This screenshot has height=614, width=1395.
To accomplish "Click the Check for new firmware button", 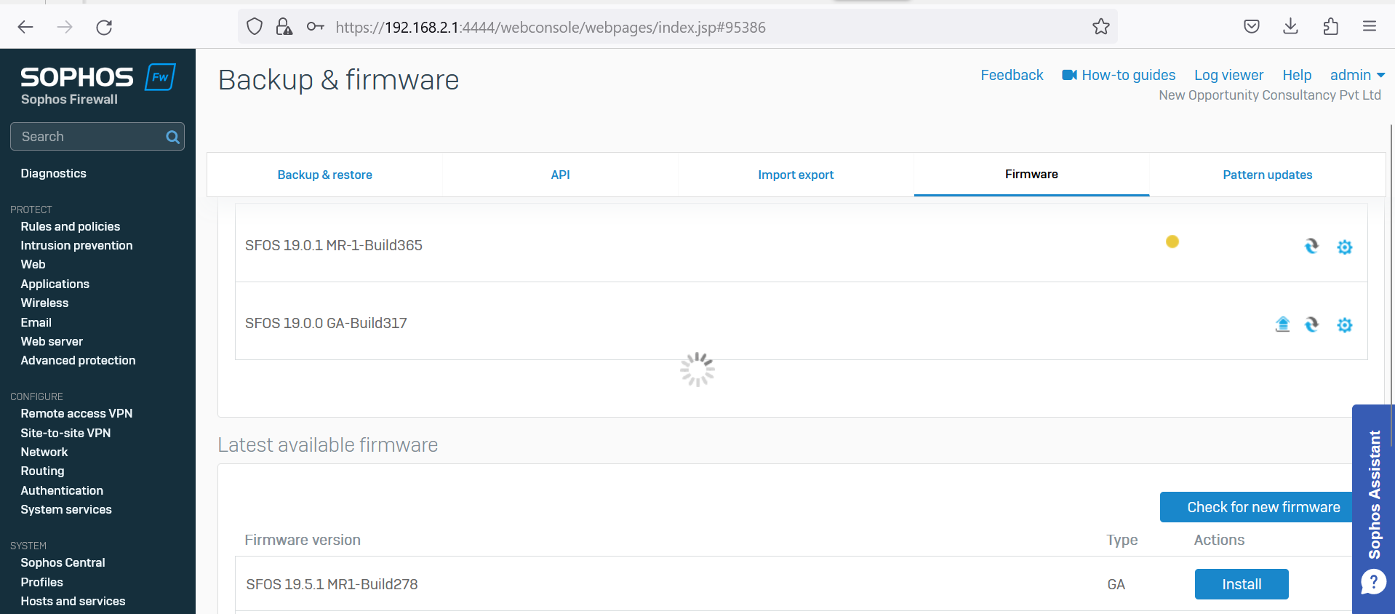I will pyautogui.click(x=1263, y=507).
